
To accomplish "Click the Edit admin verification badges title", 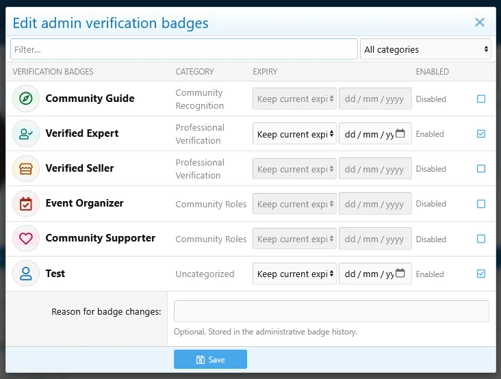I will pyautogui.click(x=111, y=23).
